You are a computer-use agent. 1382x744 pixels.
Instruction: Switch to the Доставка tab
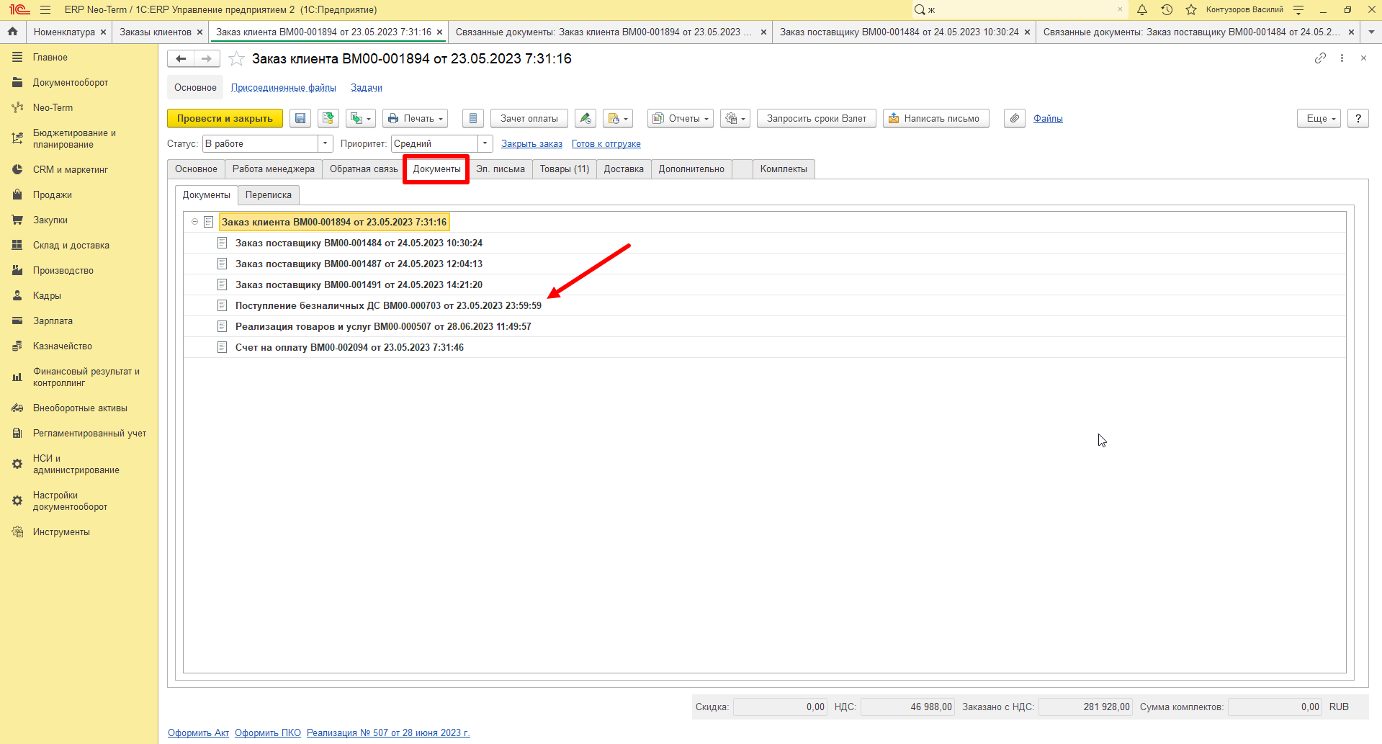[x=624, y=169]
